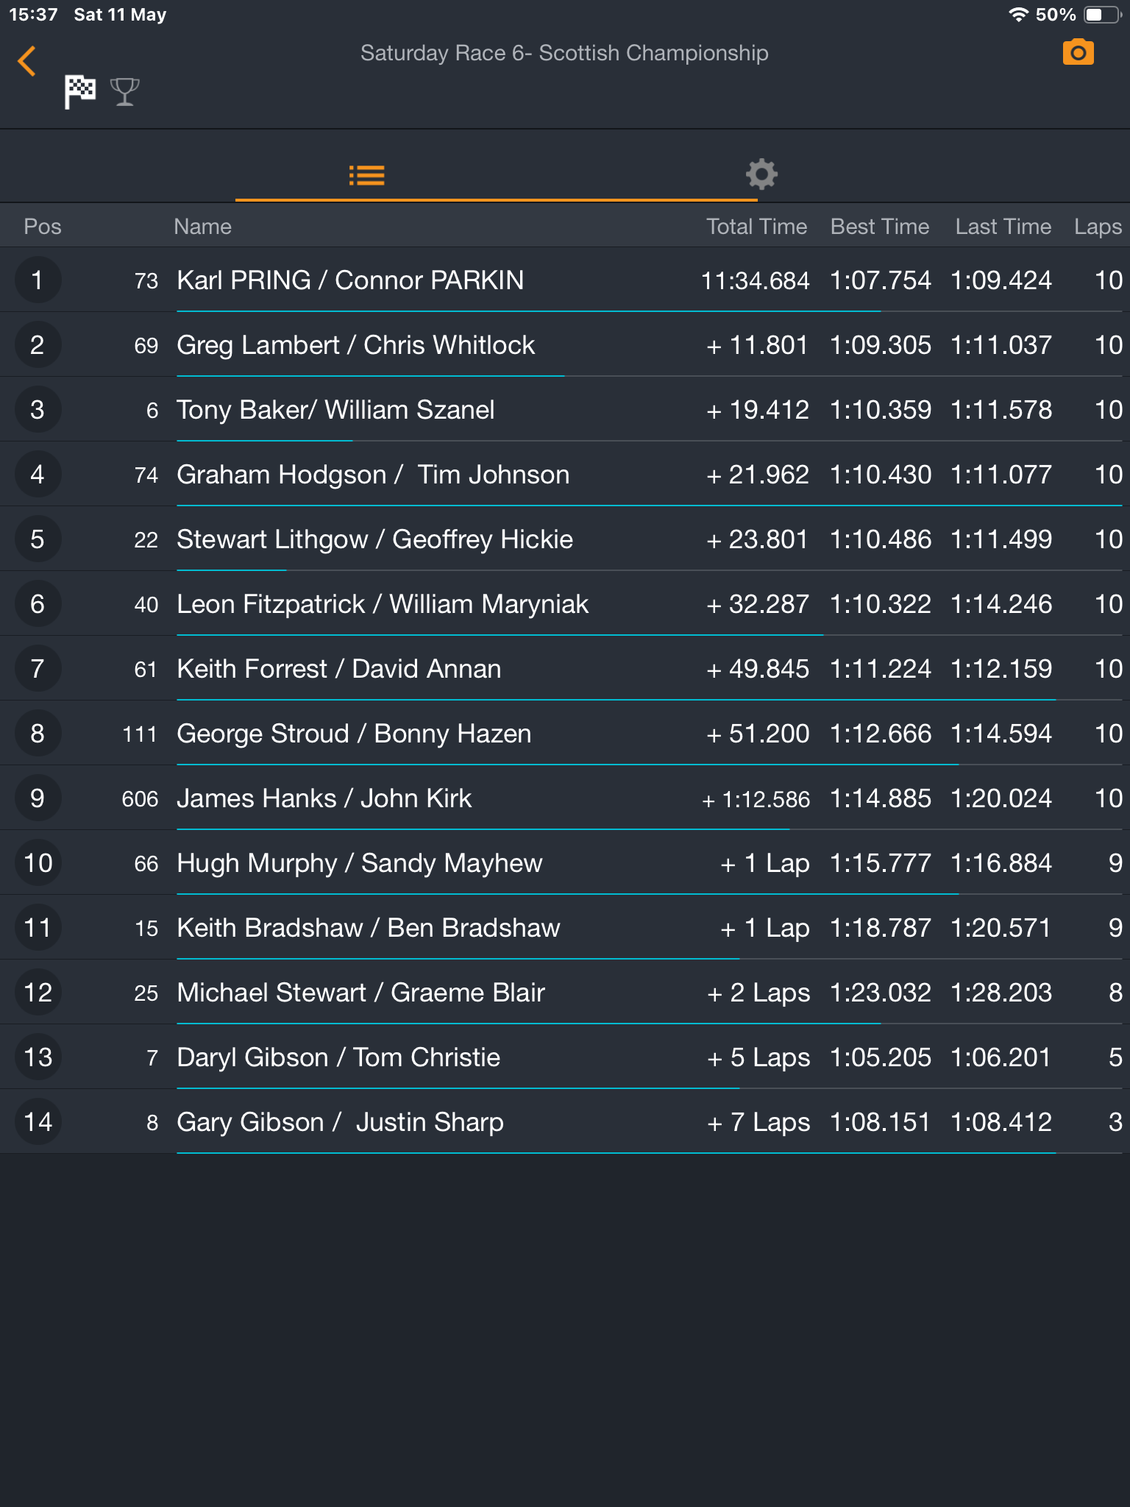1130x1507 pixels.
Task: Tap the Pos column header
Action: coord(43,227)
